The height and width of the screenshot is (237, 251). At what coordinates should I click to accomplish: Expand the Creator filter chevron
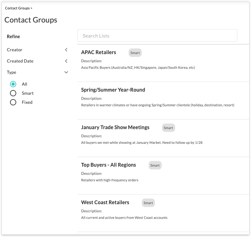click(66, 50)
